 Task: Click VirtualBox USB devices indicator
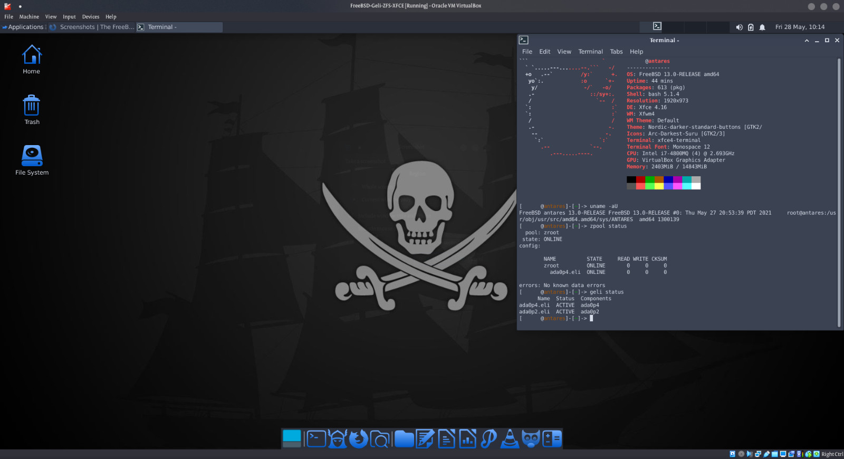pyautogui.click(x=766, y=454)
